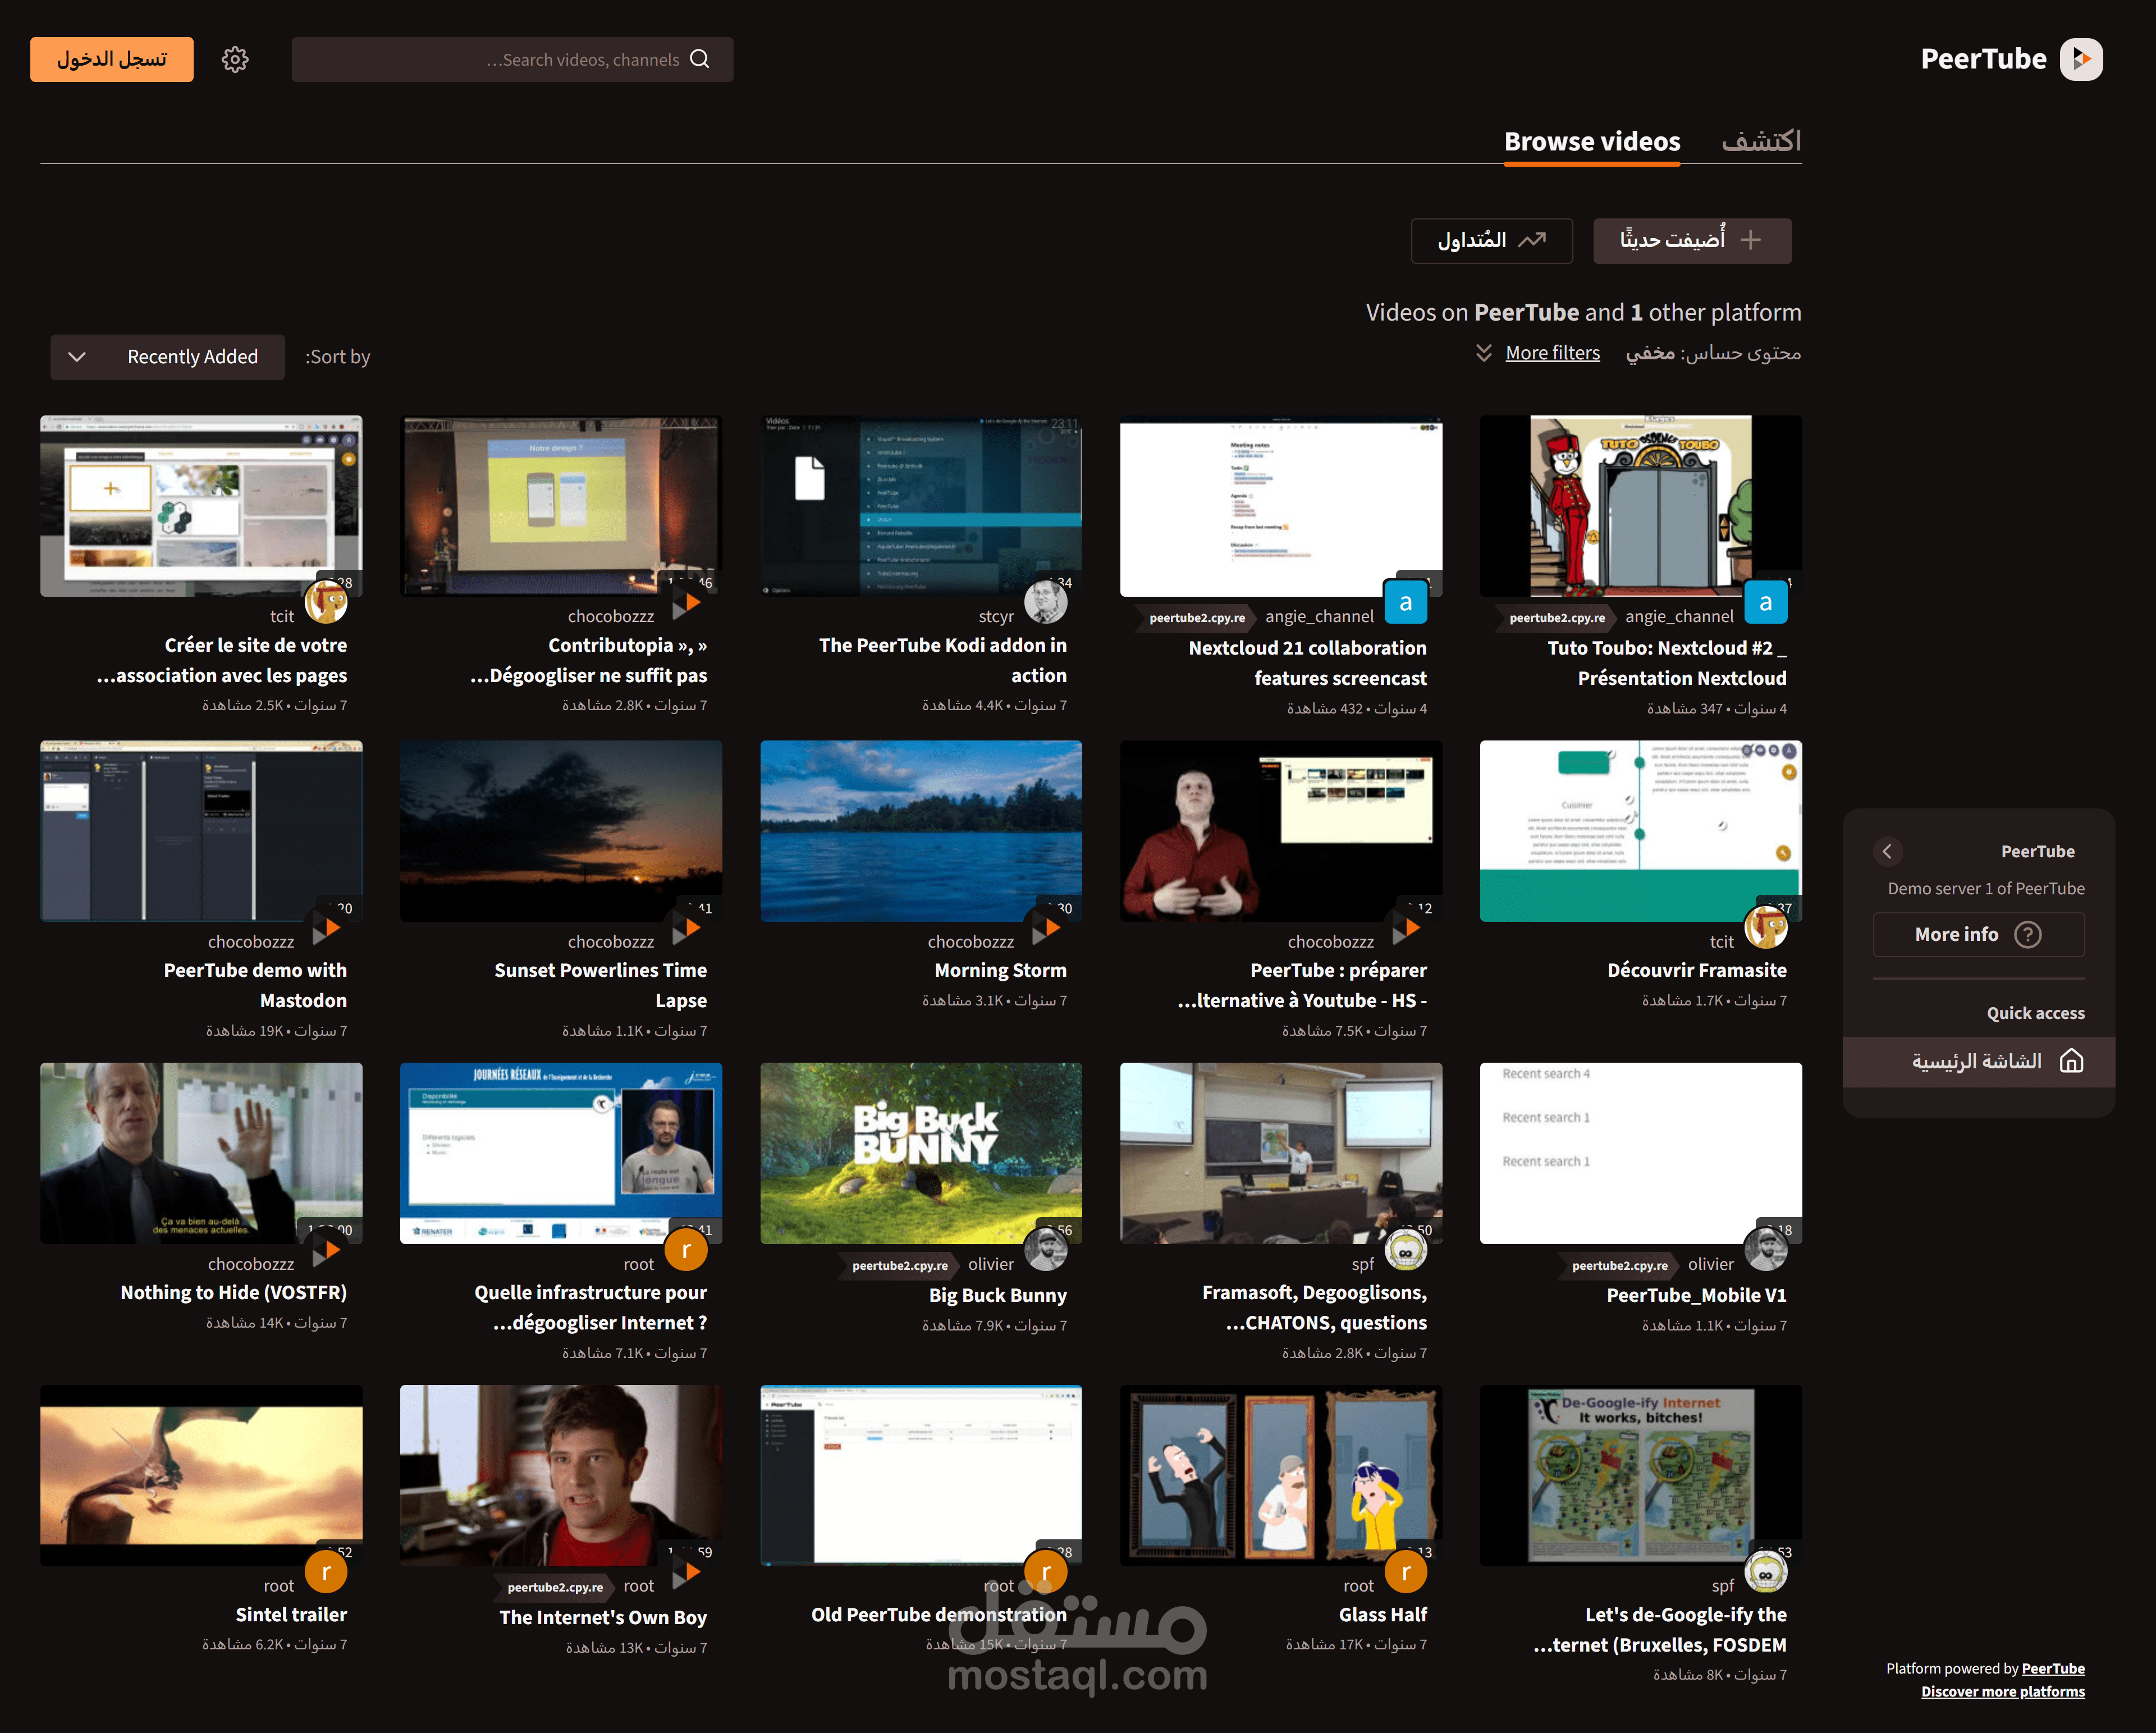The width and height of the screenshot is (2156, 1733).
Task: Collapse the side menu with the chevron
Action: [x=1887, y=851]
